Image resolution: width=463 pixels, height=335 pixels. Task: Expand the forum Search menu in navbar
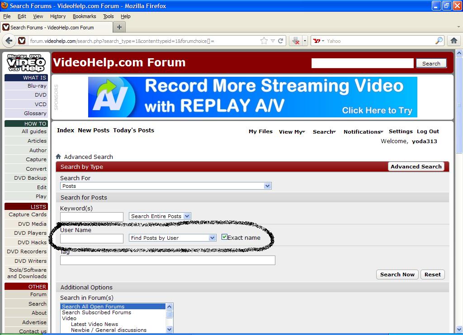click(x=324, y=132)
